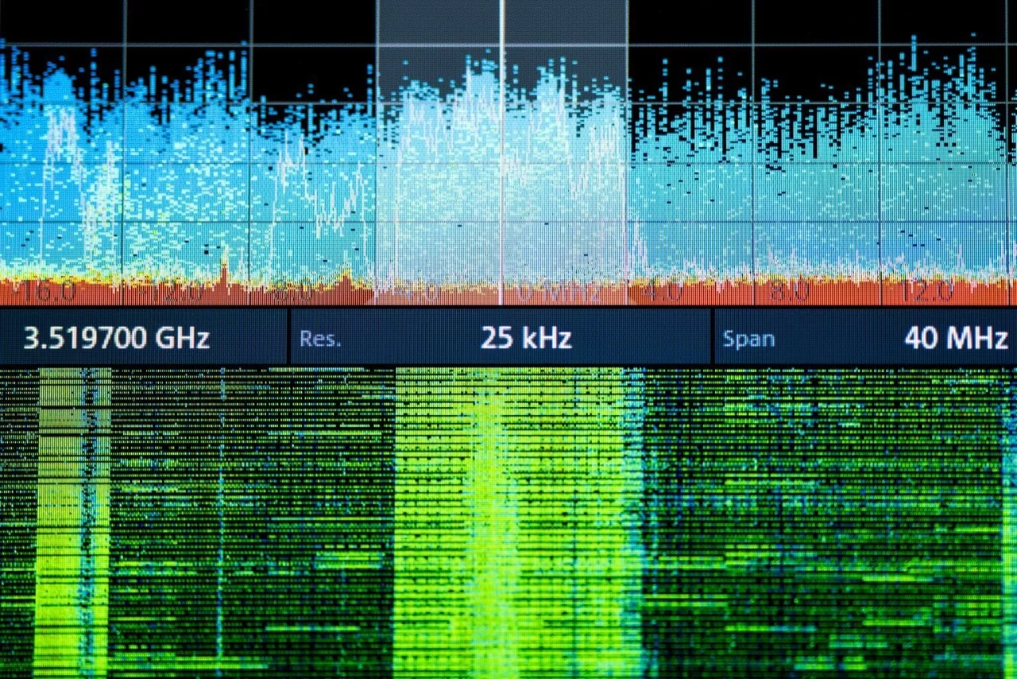Click the thin cyan vertical line in waterfall
The width and height of the screenshot is (1017, 679).
[x=222, y=517]
